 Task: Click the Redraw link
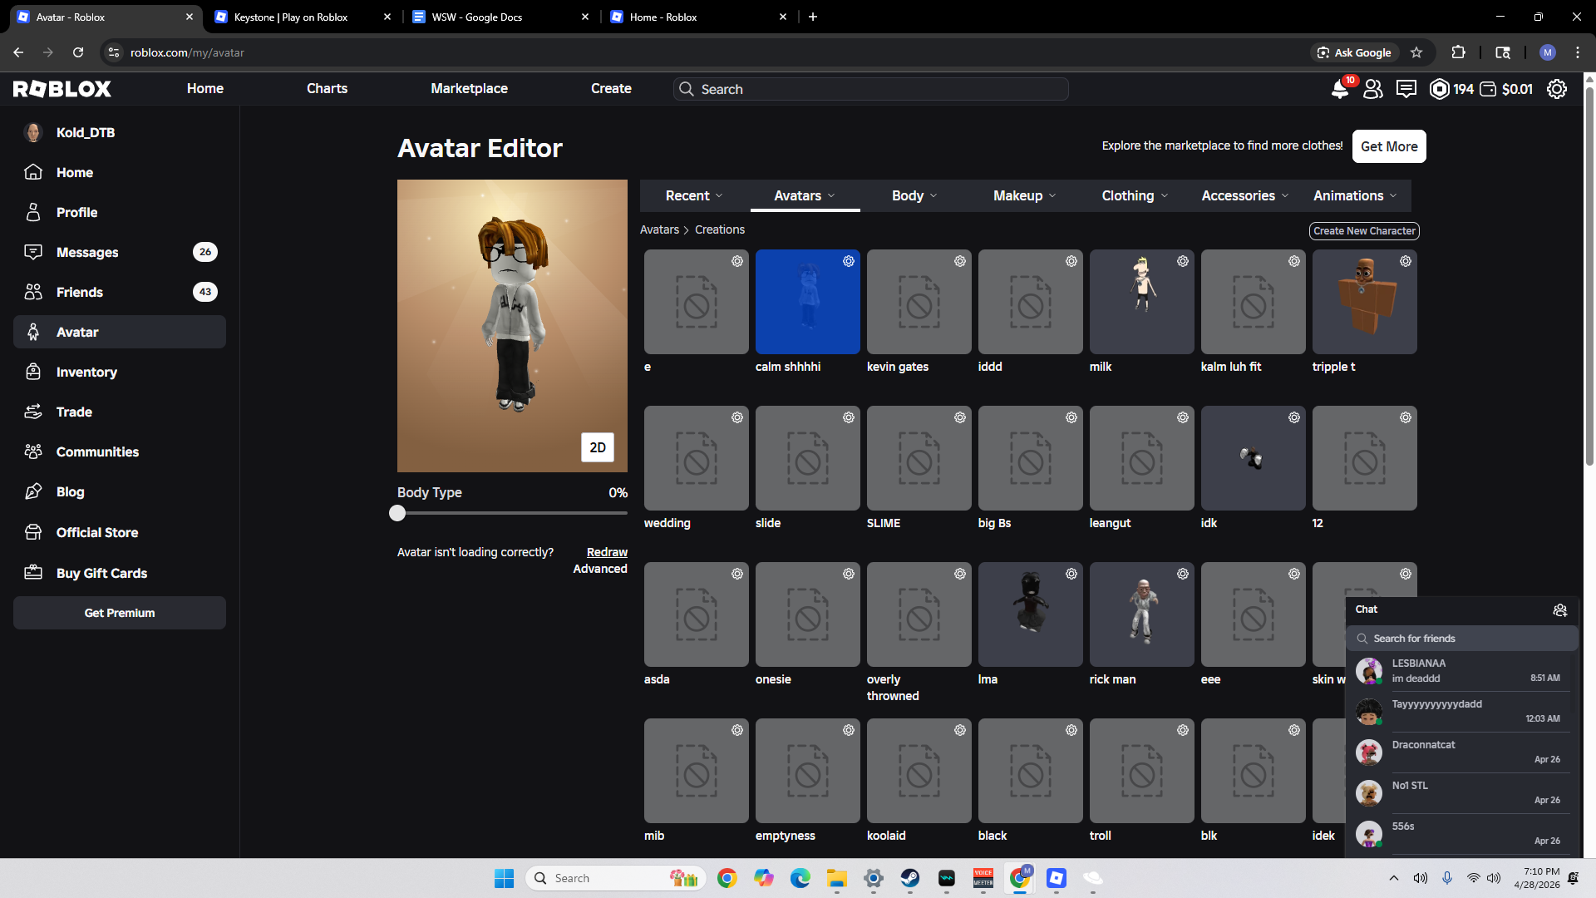point(607,552)
